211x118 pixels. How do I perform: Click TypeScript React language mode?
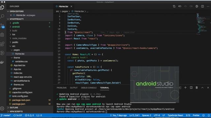tap(175, 115)
